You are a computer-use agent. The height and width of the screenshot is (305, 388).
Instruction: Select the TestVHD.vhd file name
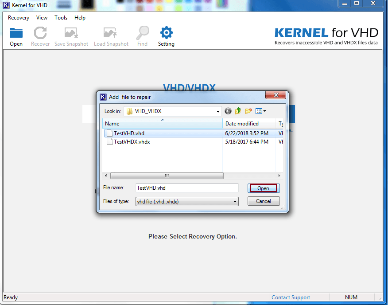[x=129, y=133]
